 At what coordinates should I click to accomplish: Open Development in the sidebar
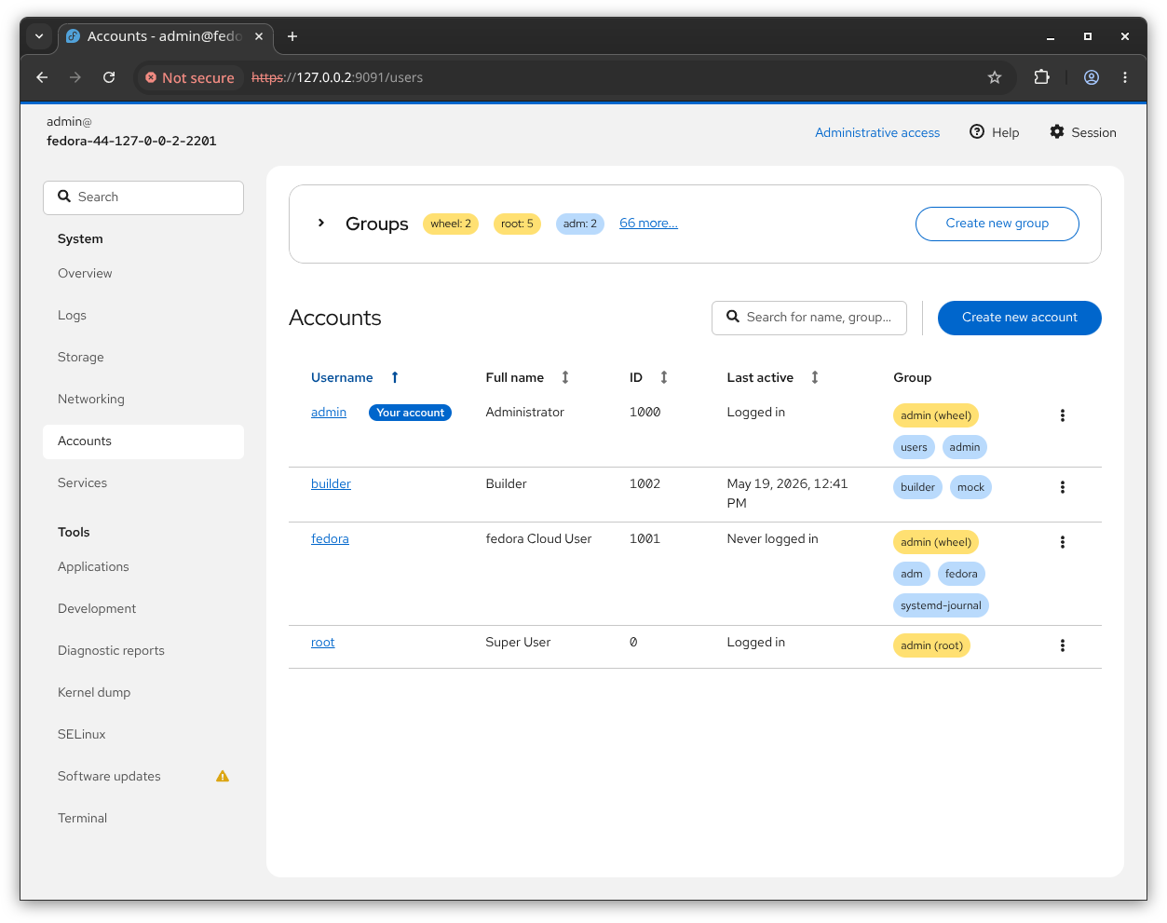point(143,608)
